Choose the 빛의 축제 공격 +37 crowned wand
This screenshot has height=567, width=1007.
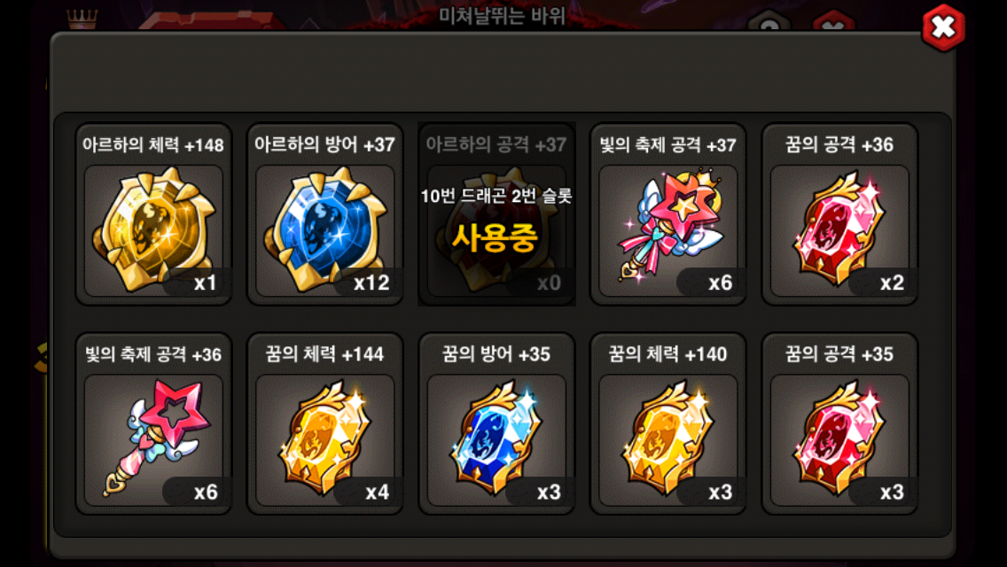point(667,214)
